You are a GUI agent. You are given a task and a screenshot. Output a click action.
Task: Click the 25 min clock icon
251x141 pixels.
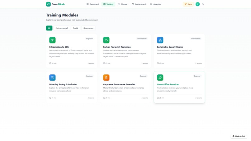[158, 98]
